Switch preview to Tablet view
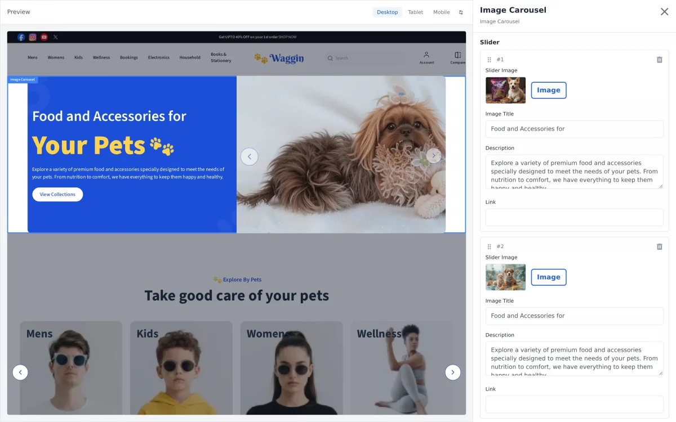Image resolution: width=676 pixels, height=422 pixels. (x=416, y=12)
